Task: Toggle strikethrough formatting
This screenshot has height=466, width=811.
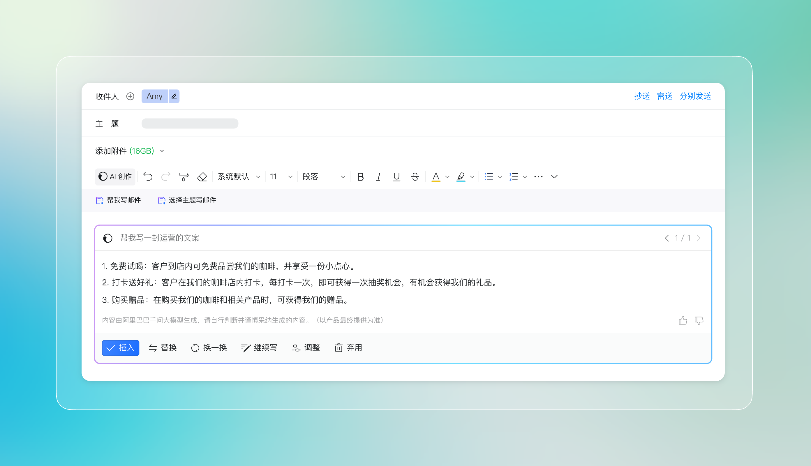Action: [x=415, y=177]
